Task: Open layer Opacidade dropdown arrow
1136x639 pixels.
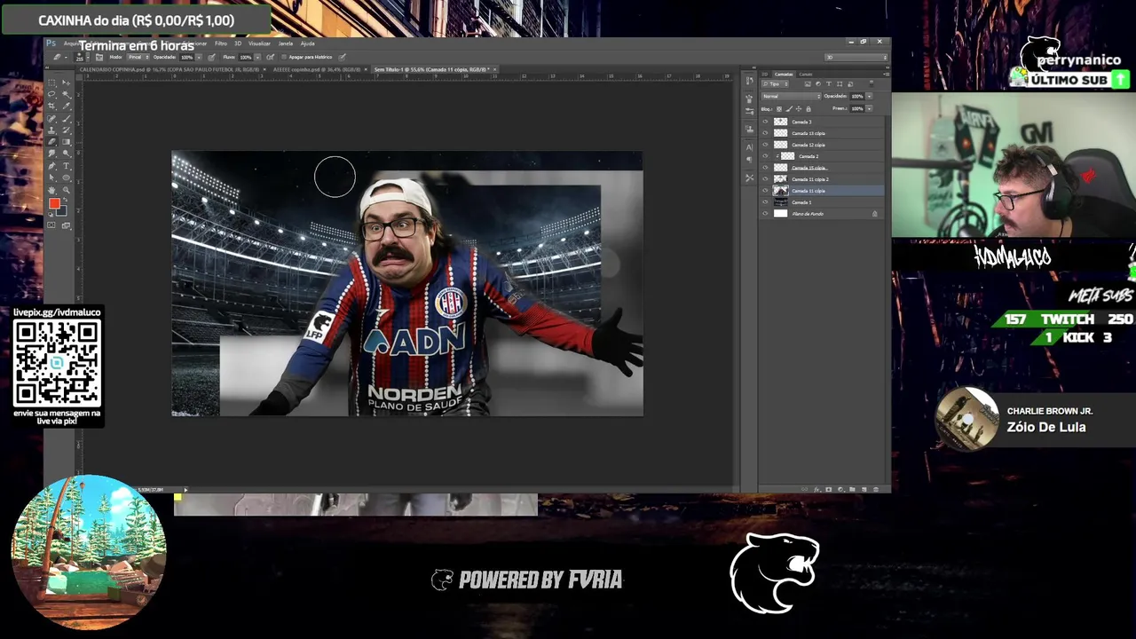Action: [869, 96]
